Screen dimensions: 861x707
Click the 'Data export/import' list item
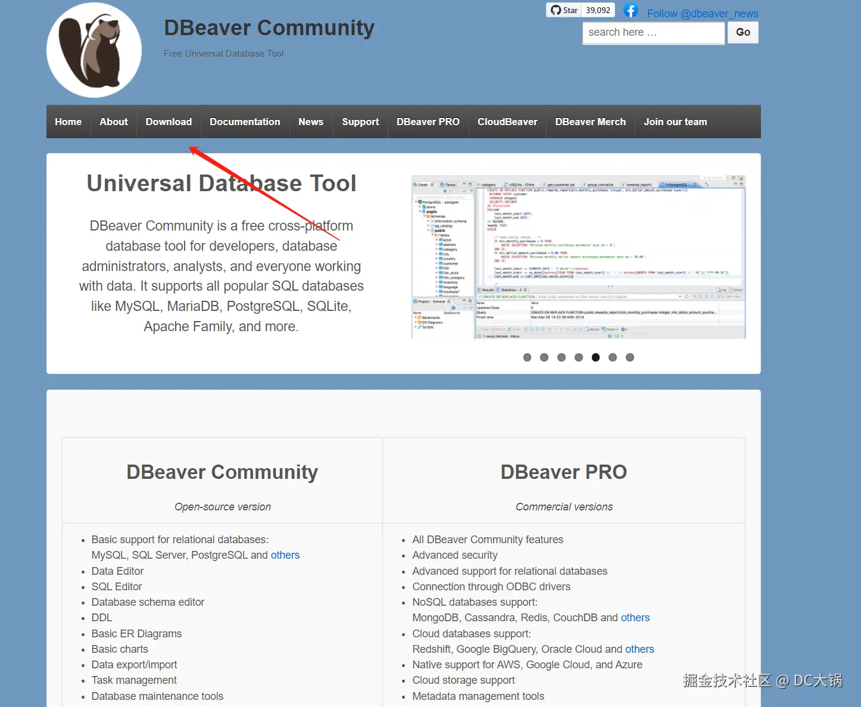[134, 665]
